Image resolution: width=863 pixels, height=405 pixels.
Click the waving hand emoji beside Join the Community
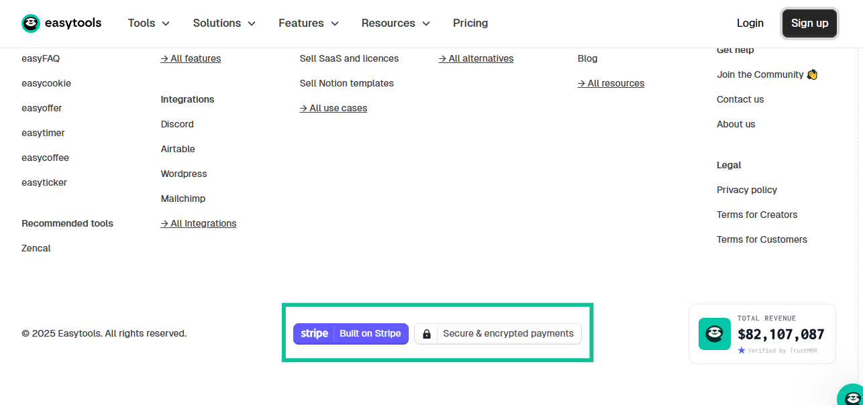point(812,74)
